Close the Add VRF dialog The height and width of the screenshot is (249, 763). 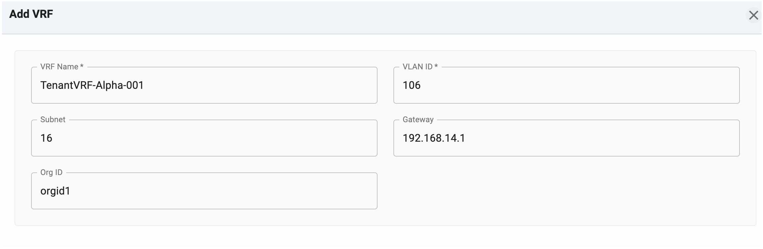pos(753,15)
